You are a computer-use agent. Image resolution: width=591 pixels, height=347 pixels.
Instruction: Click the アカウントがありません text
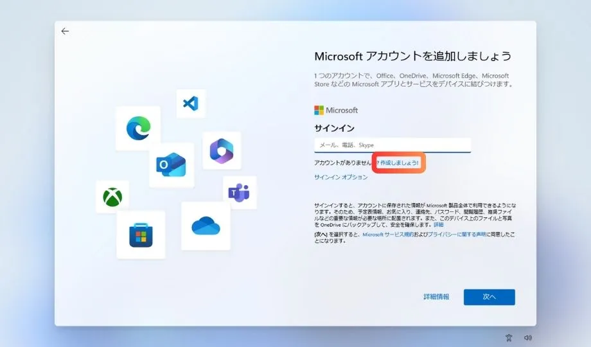point(342,163)
